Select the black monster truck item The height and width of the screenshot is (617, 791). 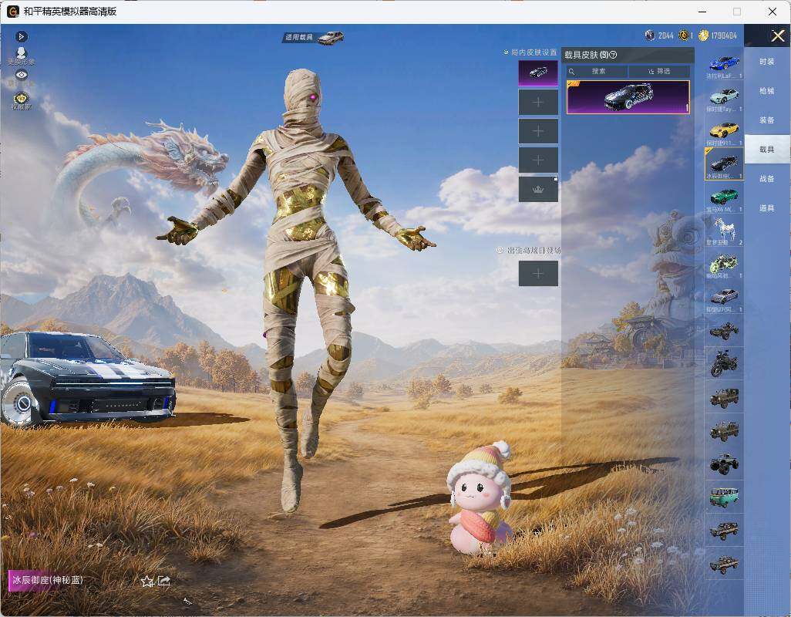point(724,464)
